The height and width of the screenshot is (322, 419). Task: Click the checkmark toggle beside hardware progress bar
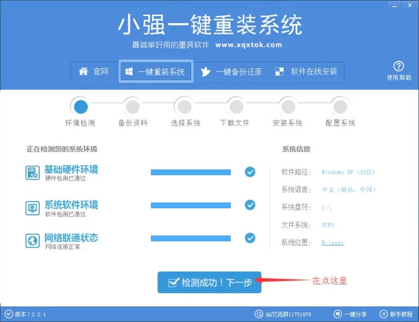point(249,172)
